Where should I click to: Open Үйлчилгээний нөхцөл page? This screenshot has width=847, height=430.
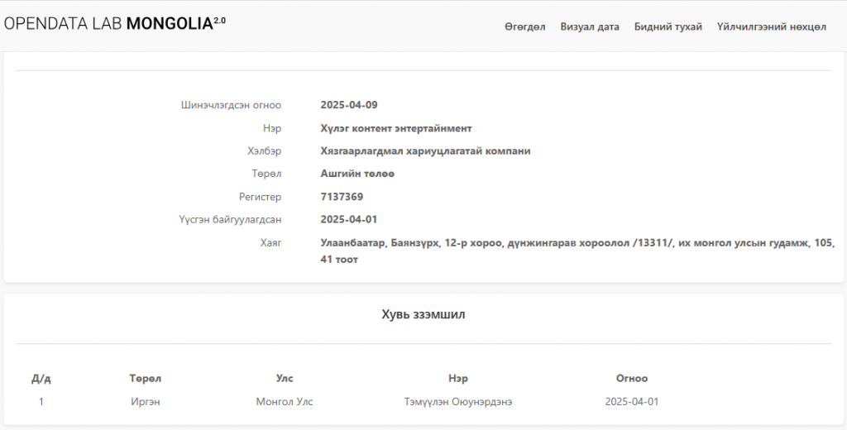[772, 27]
